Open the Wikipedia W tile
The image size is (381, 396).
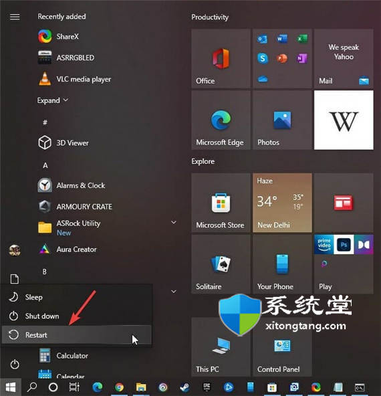click(x=344, y=120)
